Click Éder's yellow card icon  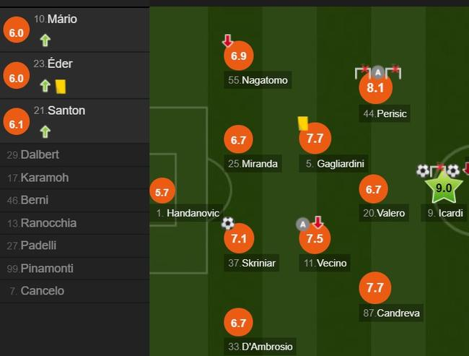coord(61,86)
